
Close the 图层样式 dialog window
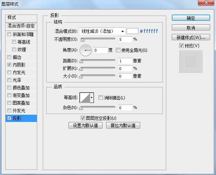[207, 4]
